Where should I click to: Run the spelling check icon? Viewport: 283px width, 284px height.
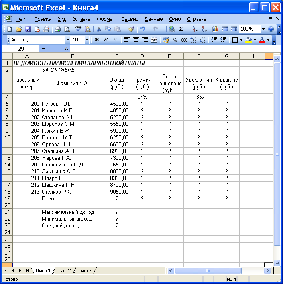click(78, 29)
